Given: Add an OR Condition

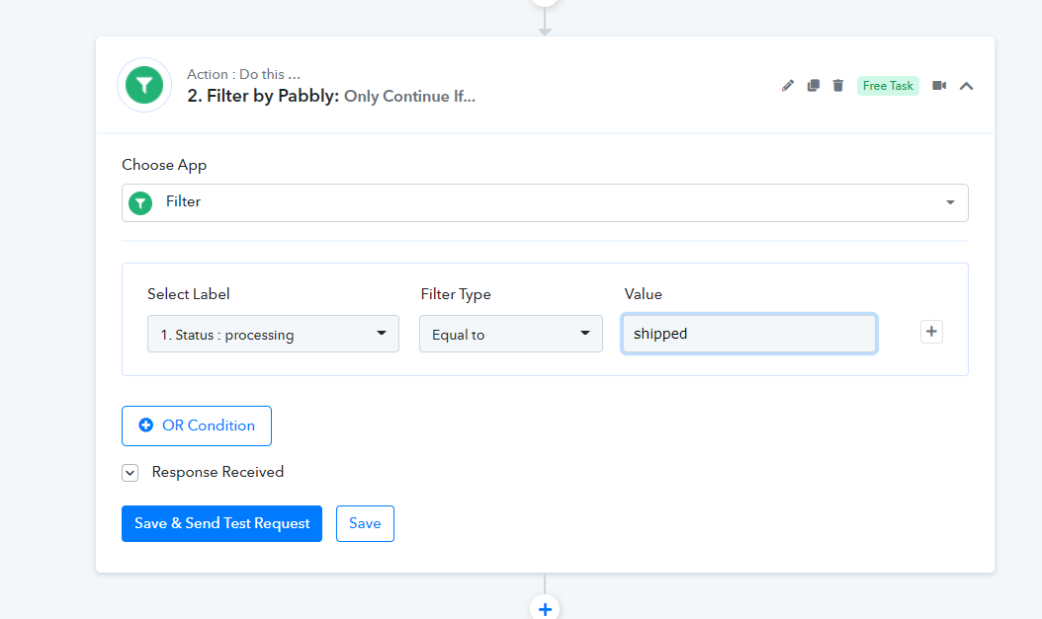Looking at the screenshot, I should (x=197, y=426).
